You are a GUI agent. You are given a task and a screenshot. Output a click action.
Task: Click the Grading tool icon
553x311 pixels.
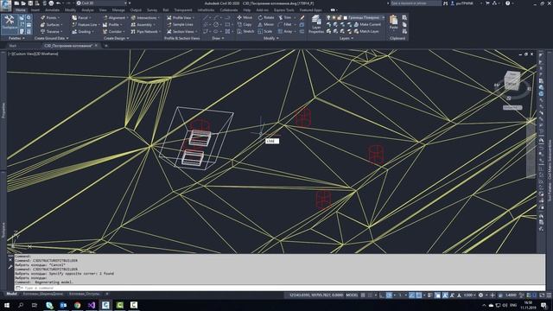[x=74, y=32]
